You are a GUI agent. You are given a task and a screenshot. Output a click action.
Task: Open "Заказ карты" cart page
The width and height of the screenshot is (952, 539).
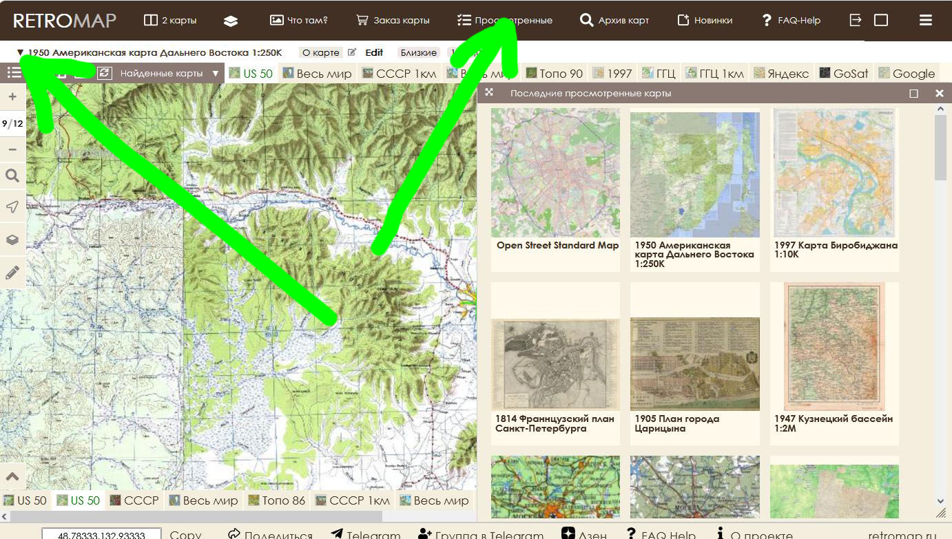[x=393, y=20]
